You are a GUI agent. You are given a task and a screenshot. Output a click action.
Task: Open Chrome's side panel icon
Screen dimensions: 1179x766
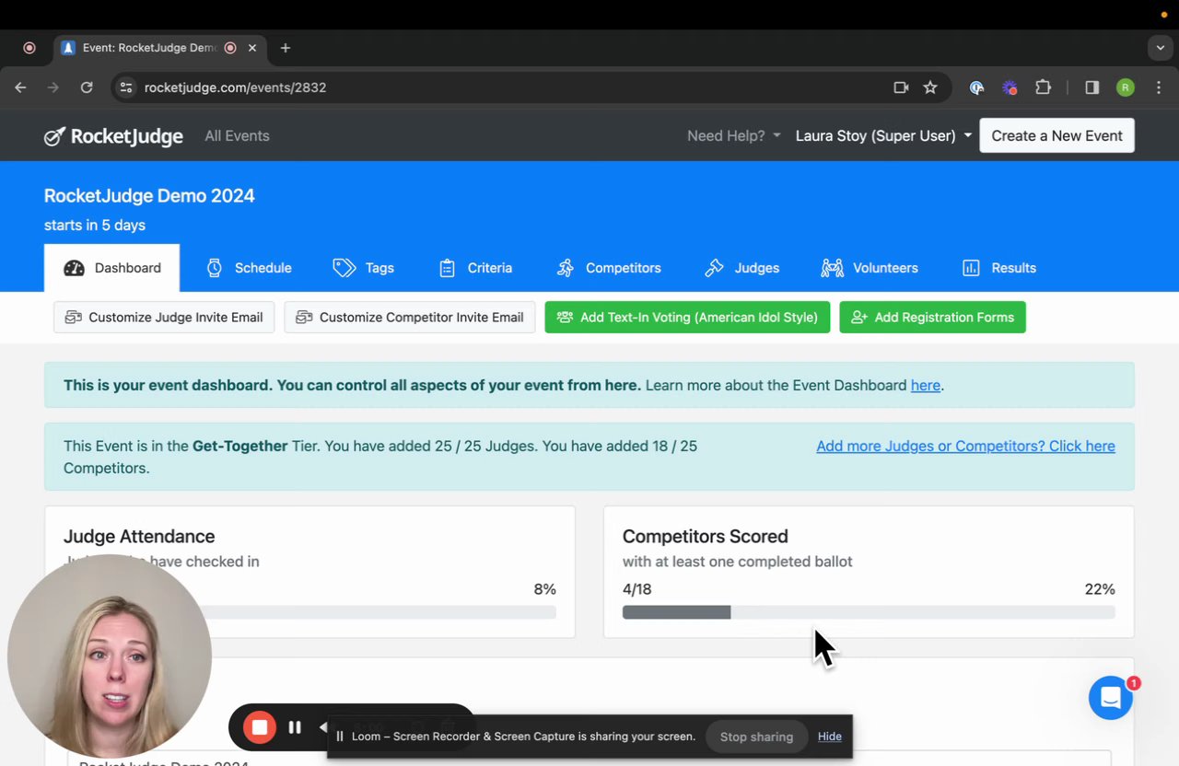point(1092,87)
